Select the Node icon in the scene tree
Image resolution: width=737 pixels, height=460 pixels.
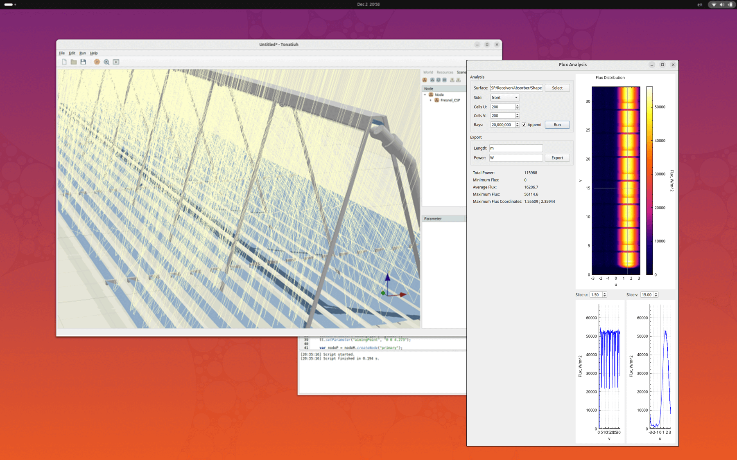click(431, 94)
